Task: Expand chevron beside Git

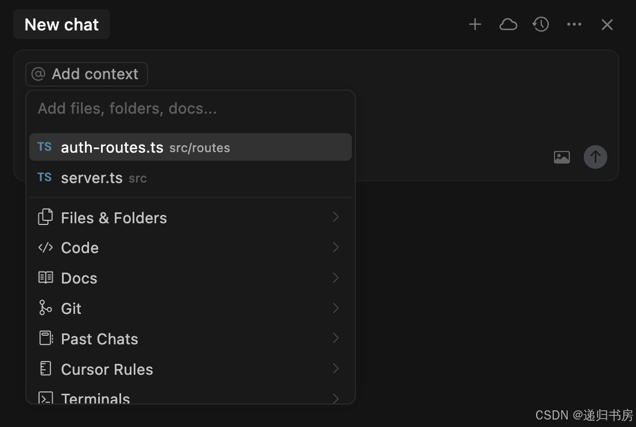Action: tap(336, 308)
